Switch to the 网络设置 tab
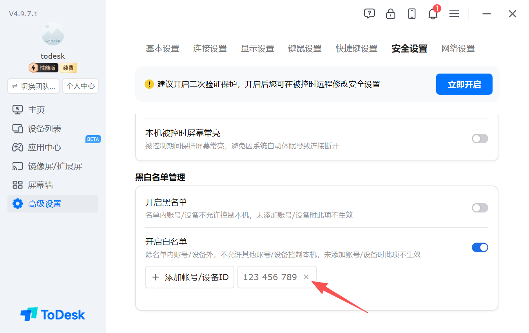Viewport: 529px width, 333px height. [458, 49]
